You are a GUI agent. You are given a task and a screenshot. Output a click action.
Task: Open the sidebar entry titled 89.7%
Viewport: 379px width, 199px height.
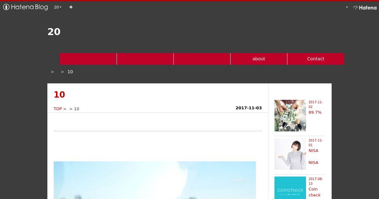point(315,112)
